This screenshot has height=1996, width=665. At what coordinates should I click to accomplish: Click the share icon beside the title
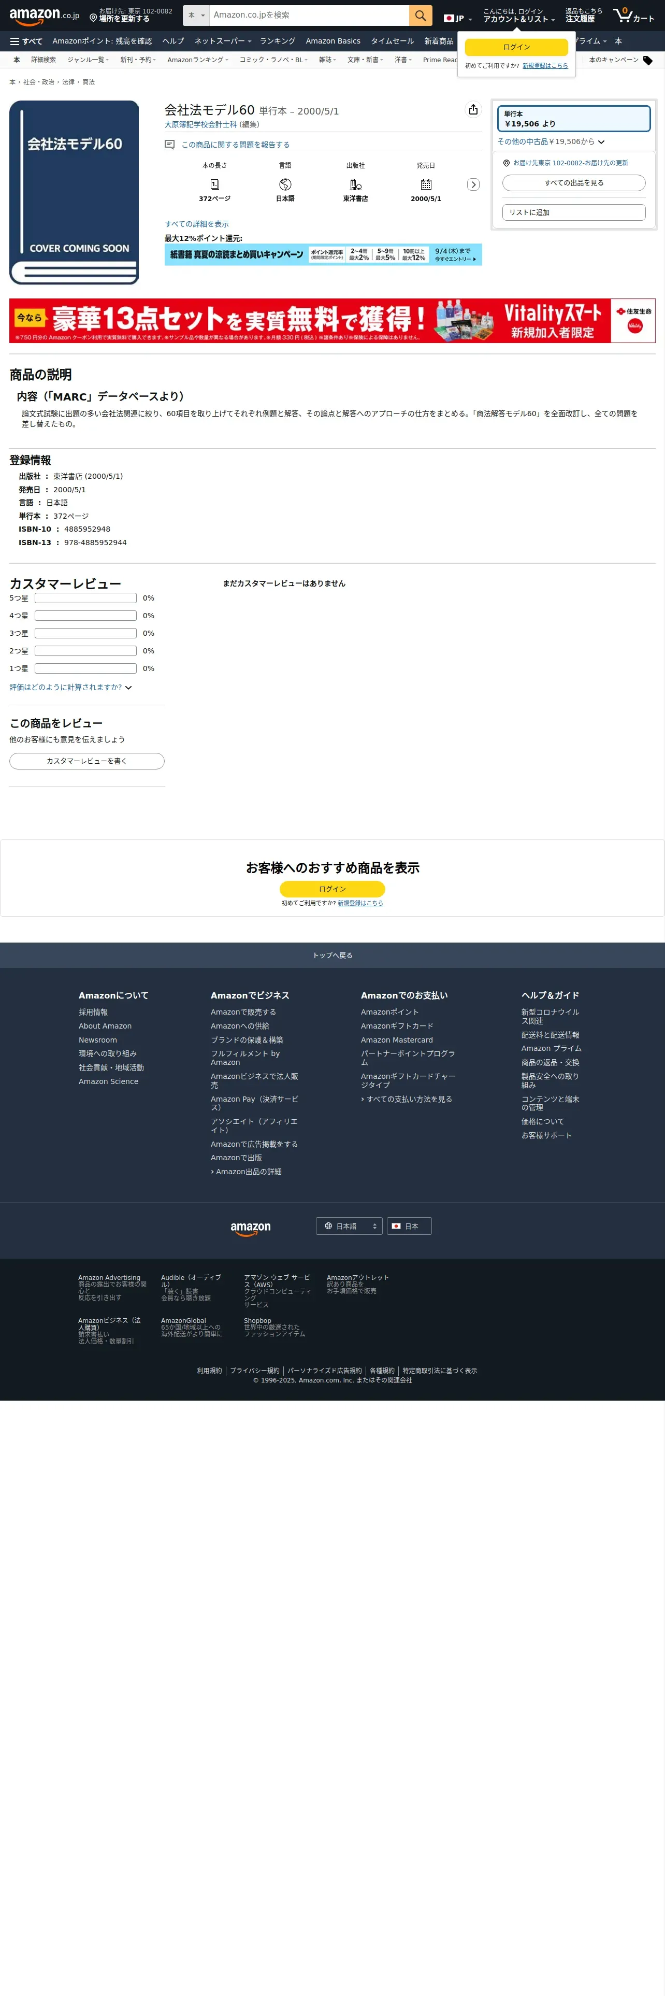coord(473,110)
